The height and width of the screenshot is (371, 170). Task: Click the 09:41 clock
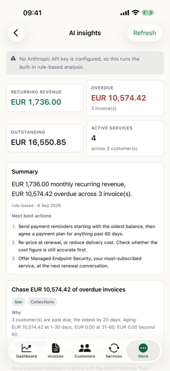[32, 13]
